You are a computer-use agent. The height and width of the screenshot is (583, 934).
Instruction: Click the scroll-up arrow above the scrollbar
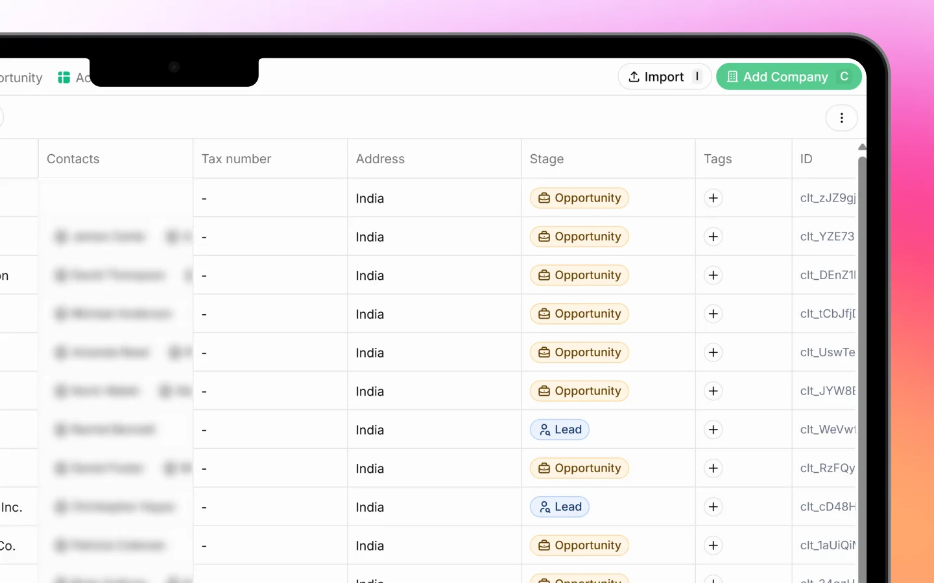(x=862, y=147)
